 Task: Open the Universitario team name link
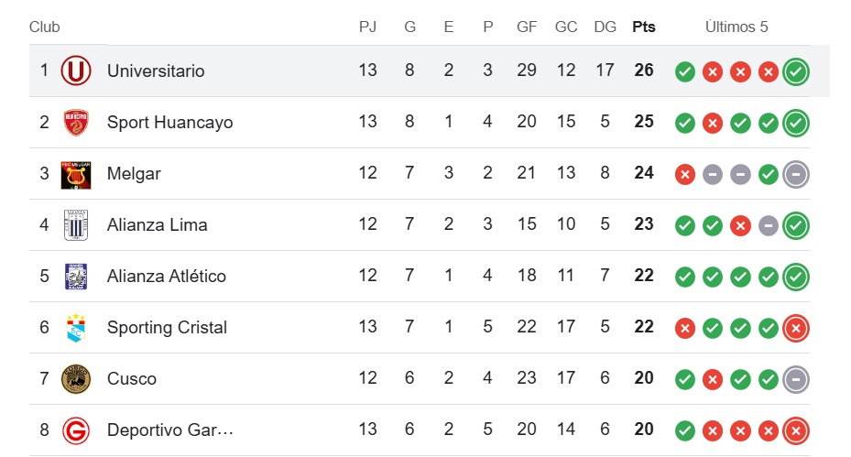(x=156, y=71)
